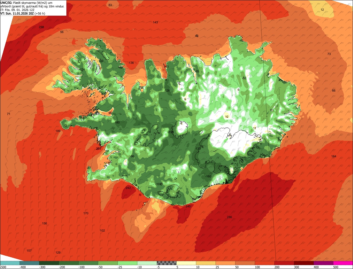The height and width of the screenshot is (269, 353).
Task: Pick the pale yellow 5 to 10 swatch
Action: (x=186, y=263)
